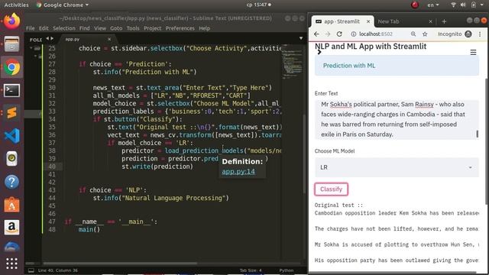Open the File menu in Sublime
This screenshot has width=489, height=275.
pyautogui.click(x=31, y=28)
